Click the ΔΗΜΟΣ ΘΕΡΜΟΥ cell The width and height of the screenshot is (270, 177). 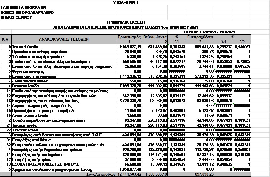16,17
